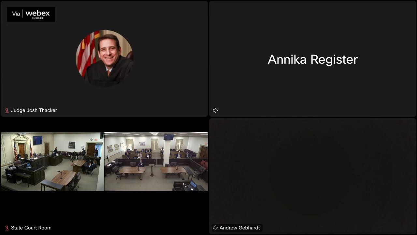Click the muted speaker icon under Annika Register
This screenshot has height=235, width=417.
[215, 110]
